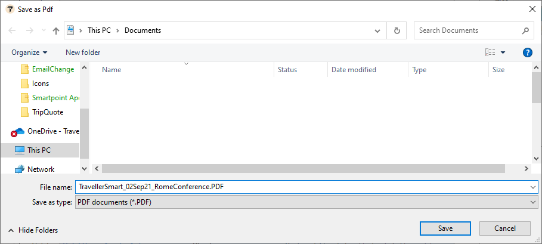This screenshot has height=244, width=542.
Task: Click the Search Documents field
Action: click(466, 30)
